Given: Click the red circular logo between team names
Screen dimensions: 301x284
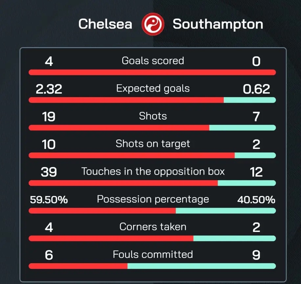Looking at the screenshot, I should (x=152, y=24).
